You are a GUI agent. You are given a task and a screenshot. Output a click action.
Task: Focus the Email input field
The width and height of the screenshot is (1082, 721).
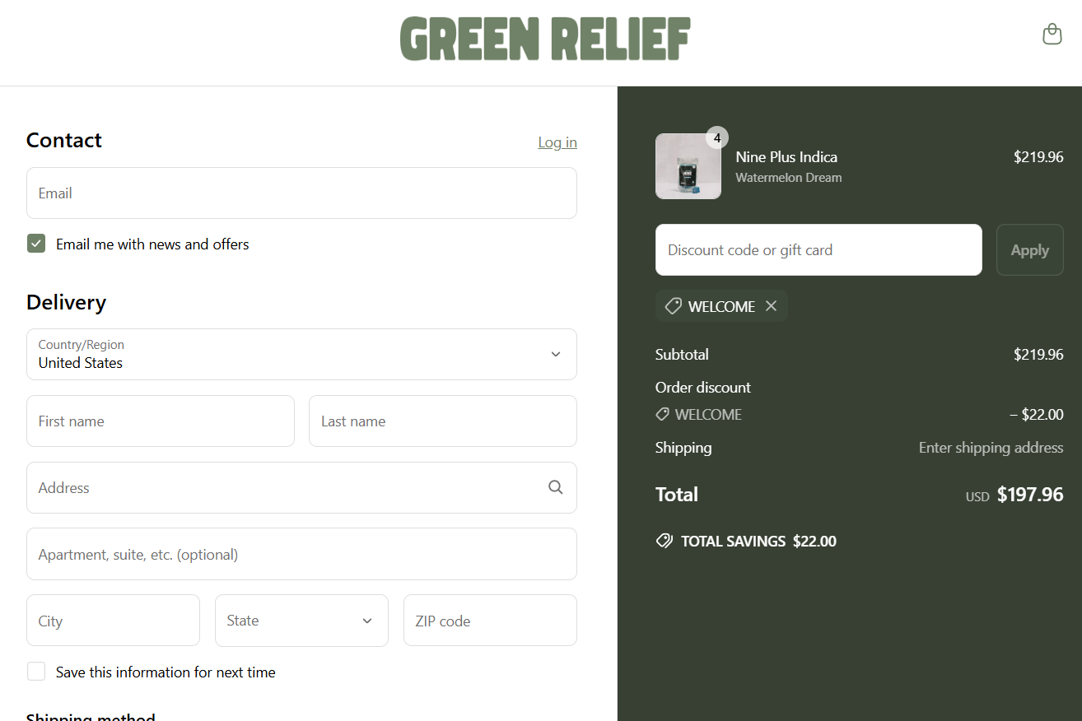pyautogui.click(x=301, y=193)
